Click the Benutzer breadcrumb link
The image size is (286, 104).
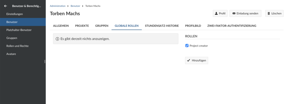75,6
